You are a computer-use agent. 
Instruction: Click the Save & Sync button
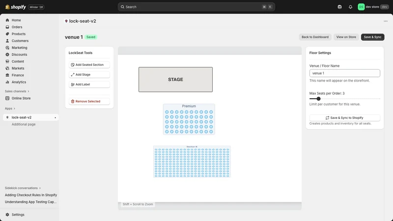pyautogui.click(x=372, y=37)
